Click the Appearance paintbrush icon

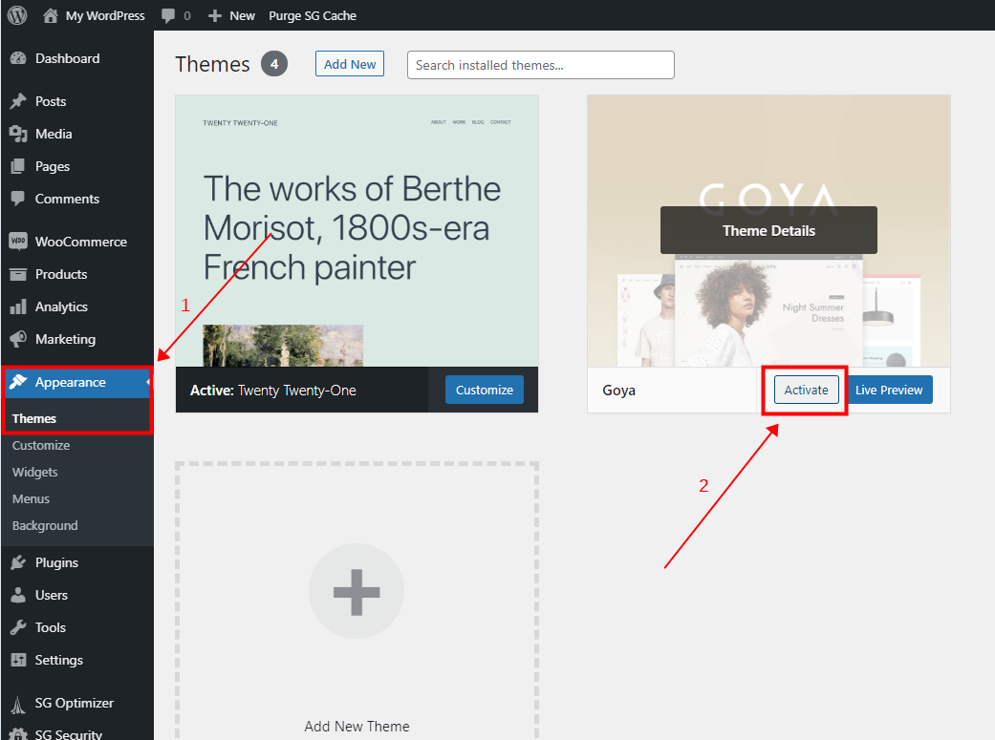tap(18, 382)
